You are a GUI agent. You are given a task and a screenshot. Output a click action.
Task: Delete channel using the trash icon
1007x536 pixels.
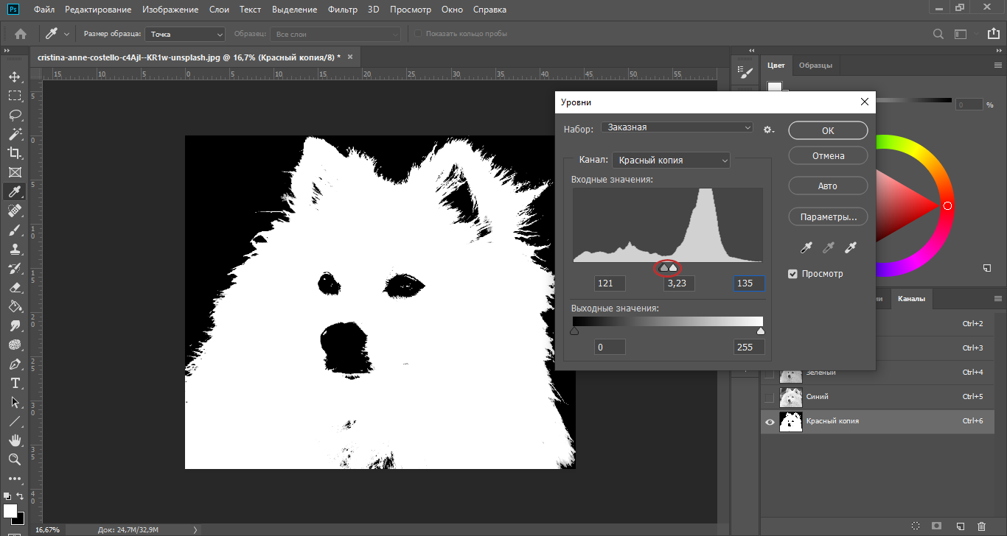[x=981, y=526]
